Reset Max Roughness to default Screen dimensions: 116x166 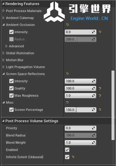100,96
